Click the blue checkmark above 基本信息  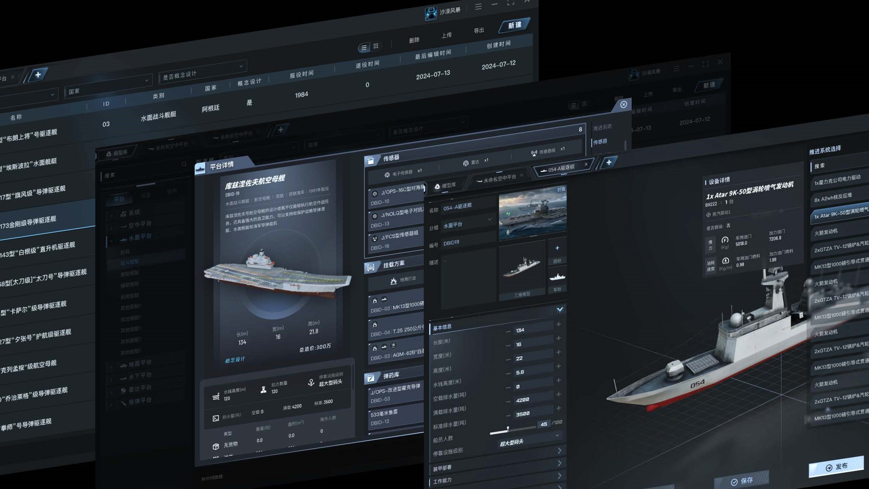click(560, 309)
